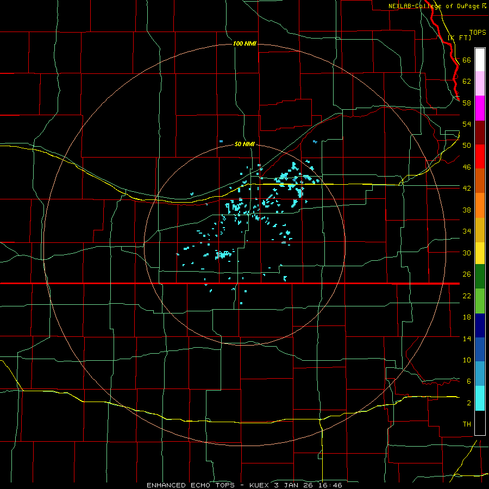Click the TH threshold label in legend
This screenshot has height=489, width=489.
coord(467,424)
